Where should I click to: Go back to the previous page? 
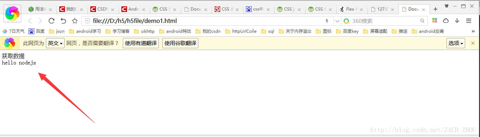30,21
